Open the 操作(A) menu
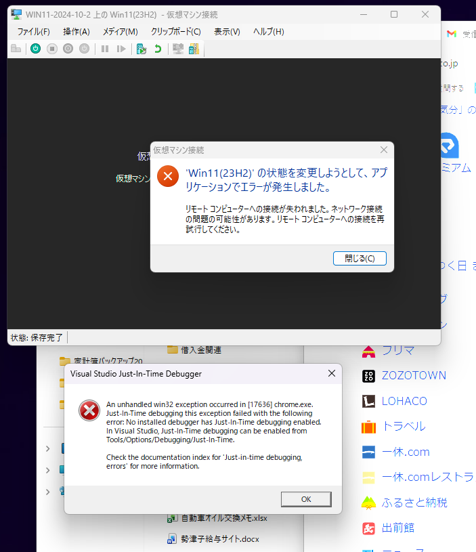Image resolution: width=476 pixels, height=552 pixels. point(77,32)
